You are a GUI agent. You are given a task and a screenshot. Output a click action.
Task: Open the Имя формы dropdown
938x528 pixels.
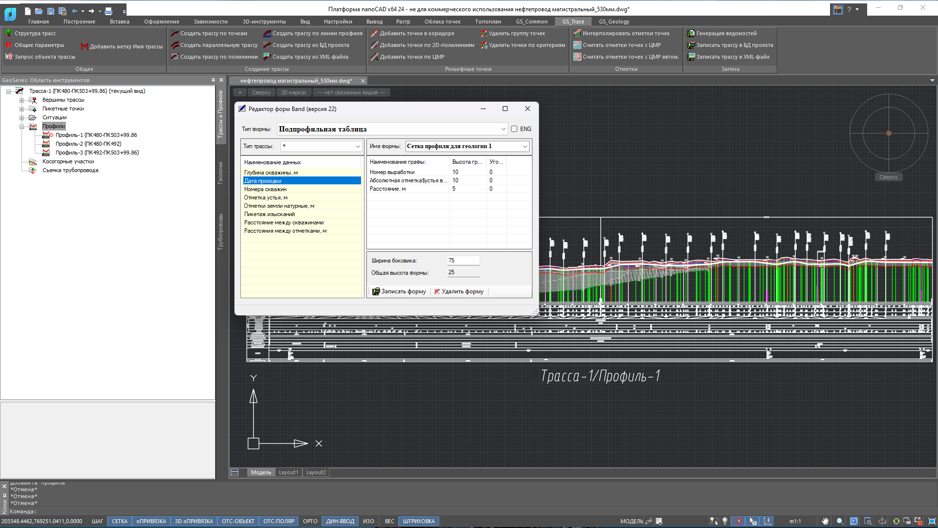pos(525,146)
